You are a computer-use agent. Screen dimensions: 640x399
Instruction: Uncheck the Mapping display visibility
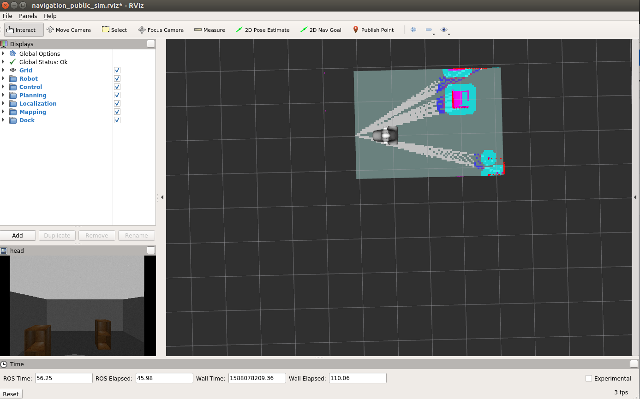pos(117,112)
